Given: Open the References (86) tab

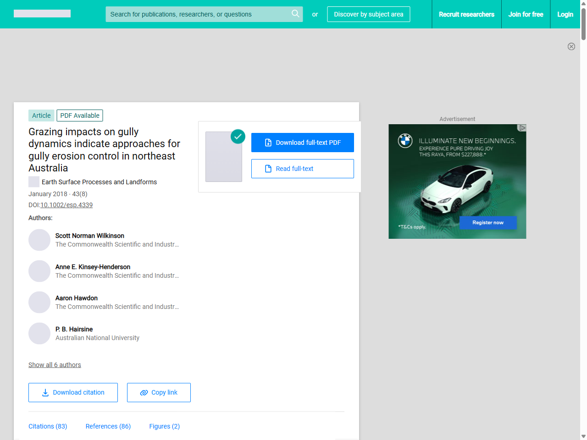Looking at the screenshot, I should click(108, 426).
